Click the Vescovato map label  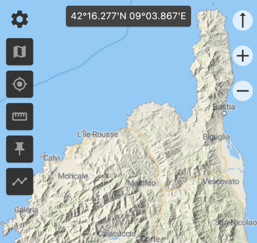click(x=221, y=182)
